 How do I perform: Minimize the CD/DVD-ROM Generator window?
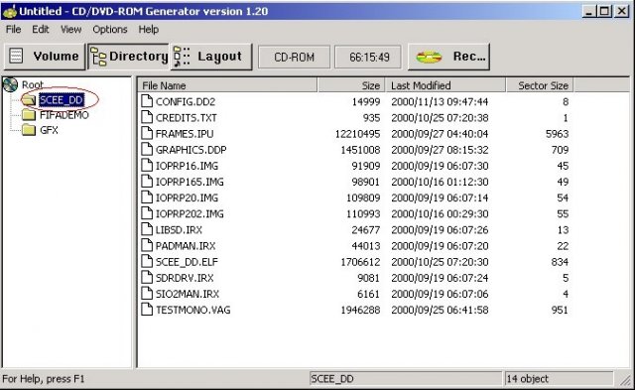589,11
